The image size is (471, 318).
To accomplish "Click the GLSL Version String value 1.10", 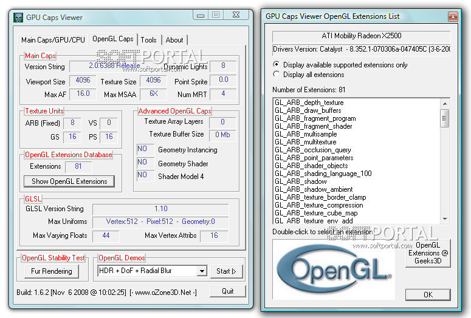I will [x=160, y=209].
